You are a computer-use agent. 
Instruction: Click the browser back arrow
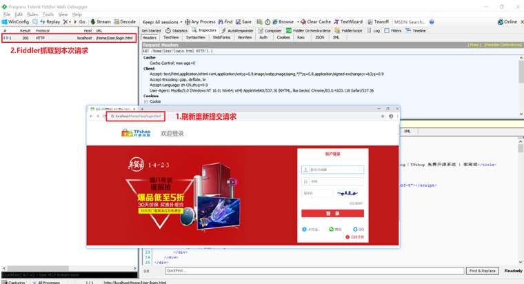91,116
